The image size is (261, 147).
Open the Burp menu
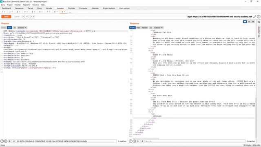point(3,5)
